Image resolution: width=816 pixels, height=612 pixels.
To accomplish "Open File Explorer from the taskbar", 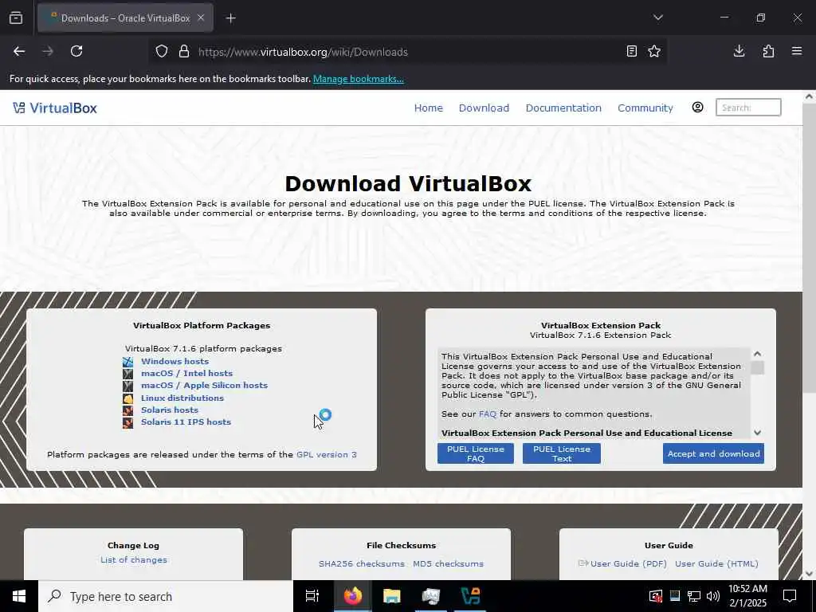I will (x=392, y=596).
